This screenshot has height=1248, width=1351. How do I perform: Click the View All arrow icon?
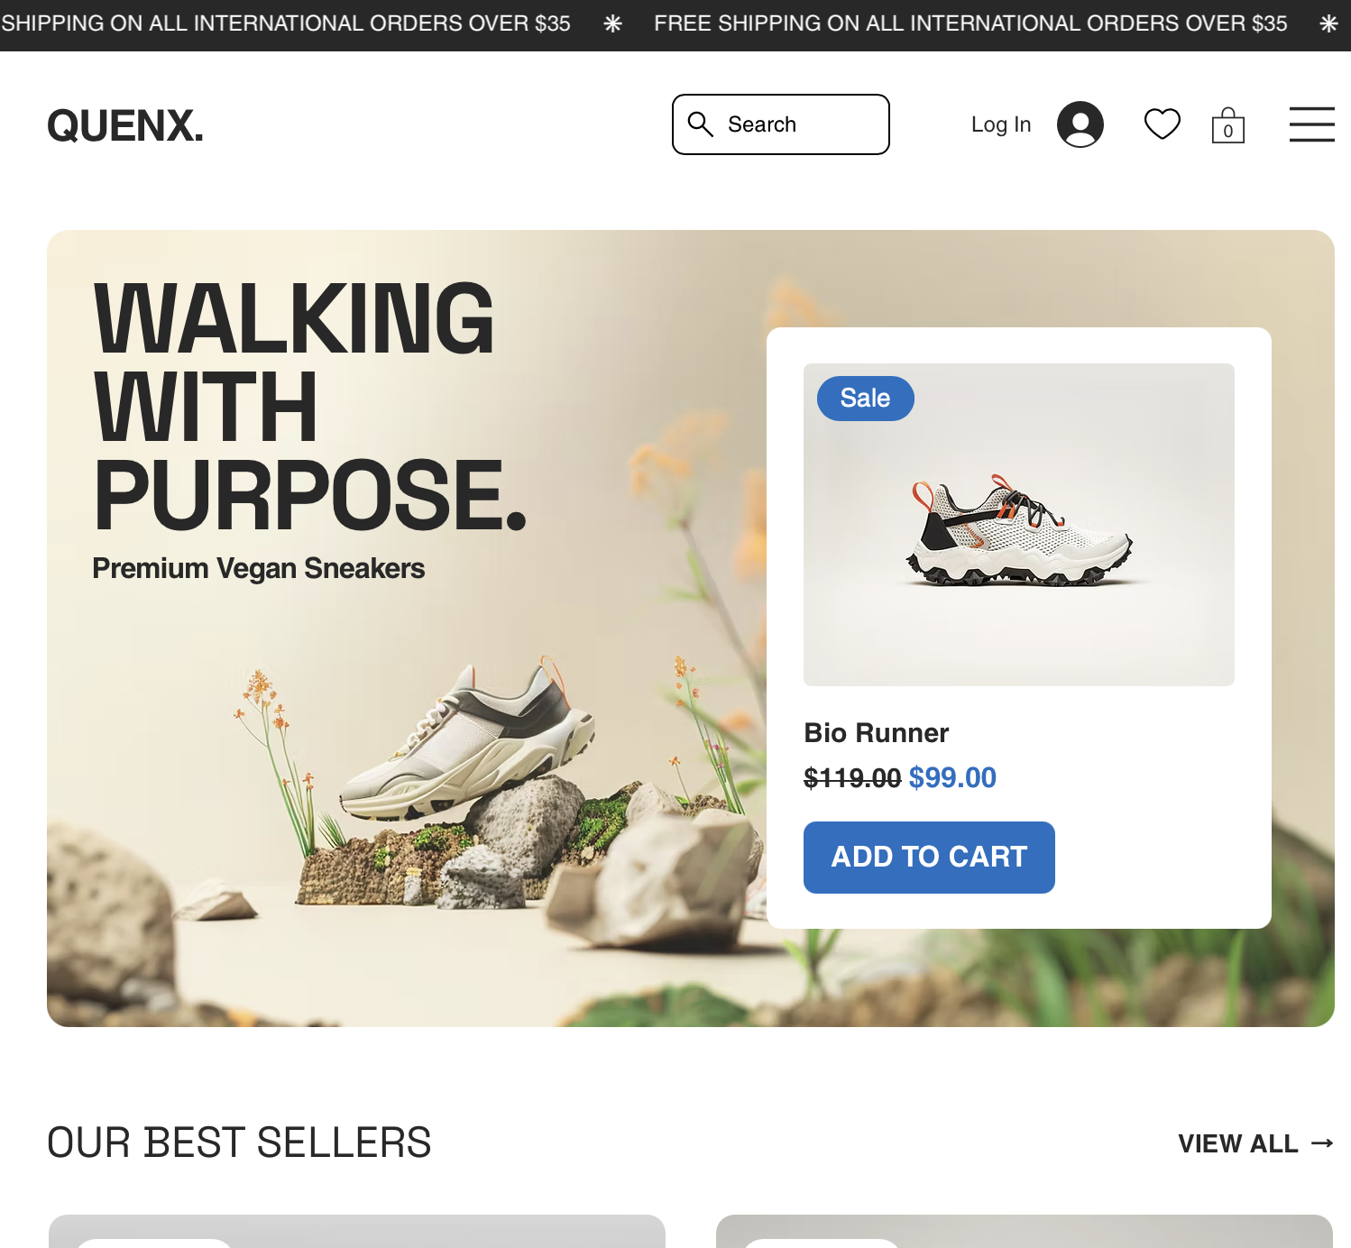(1322, 1143)
